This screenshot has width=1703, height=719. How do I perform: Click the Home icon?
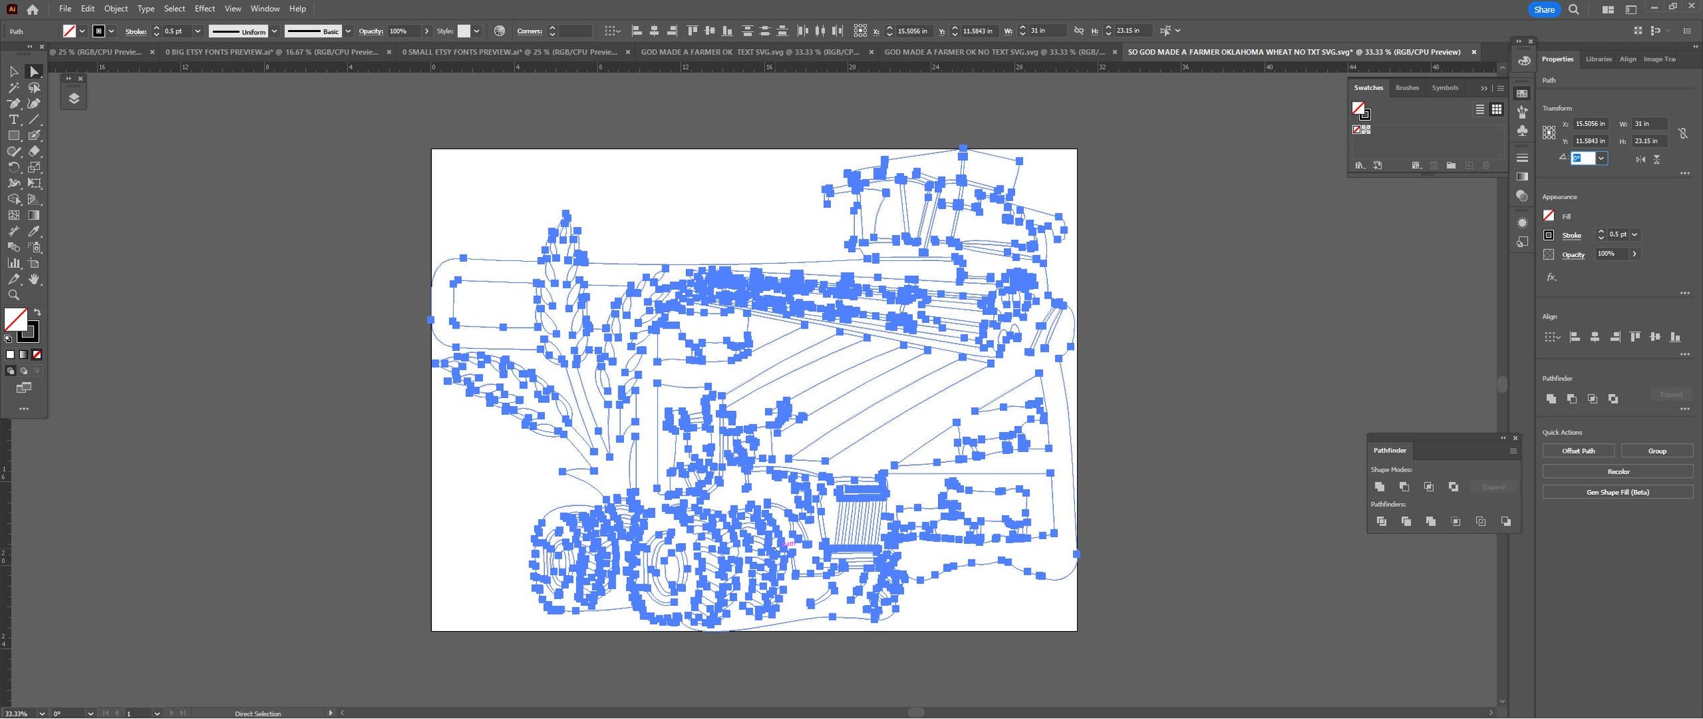(32, 10)
